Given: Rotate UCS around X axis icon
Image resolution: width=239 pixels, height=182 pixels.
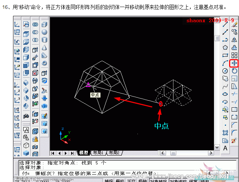Looking at the screenshot, I should (x=17, y=110).
